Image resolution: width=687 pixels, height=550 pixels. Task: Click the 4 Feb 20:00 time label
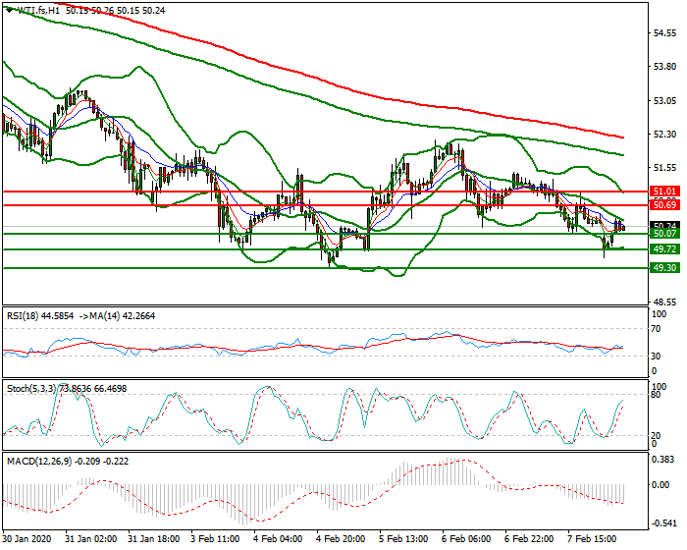pos(340,539)
